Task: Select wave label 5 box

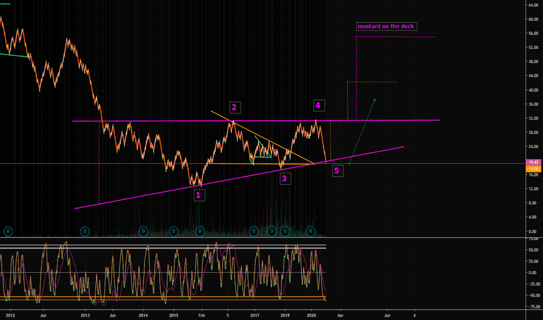Action: tap(337, 170)
